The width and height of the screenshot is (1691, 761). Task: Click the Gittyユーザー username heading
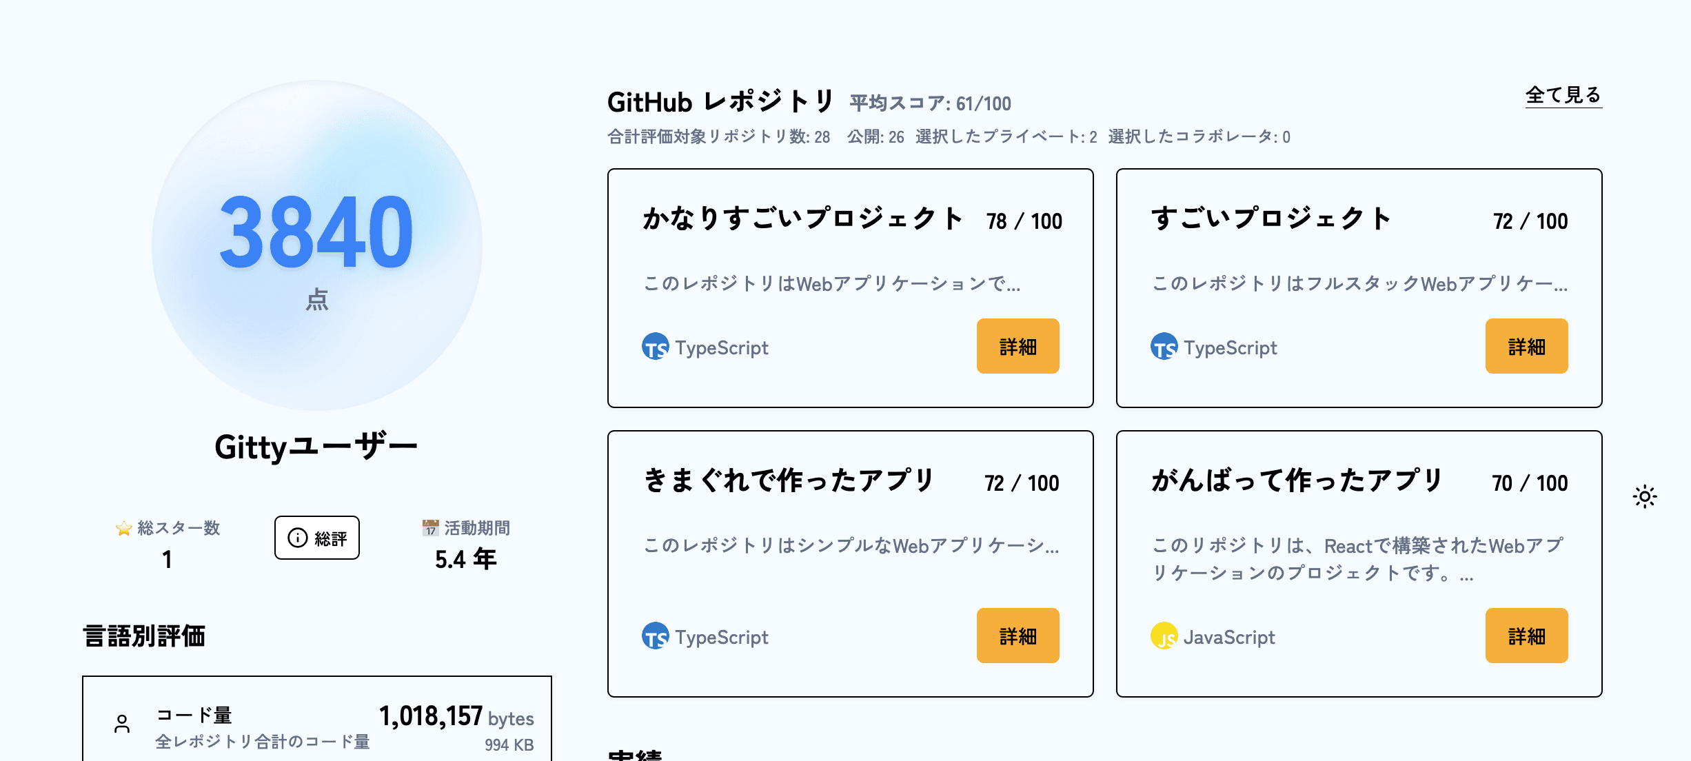[x=316, y=447]
